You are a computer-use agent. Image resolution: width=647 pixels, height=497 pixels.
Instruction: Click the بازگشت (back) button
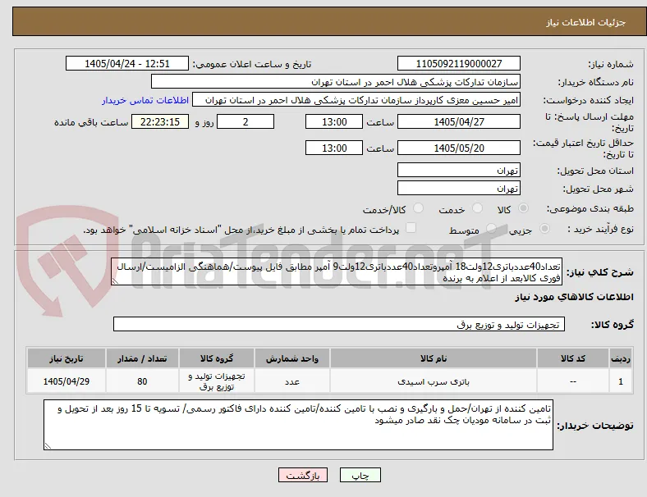303,475
